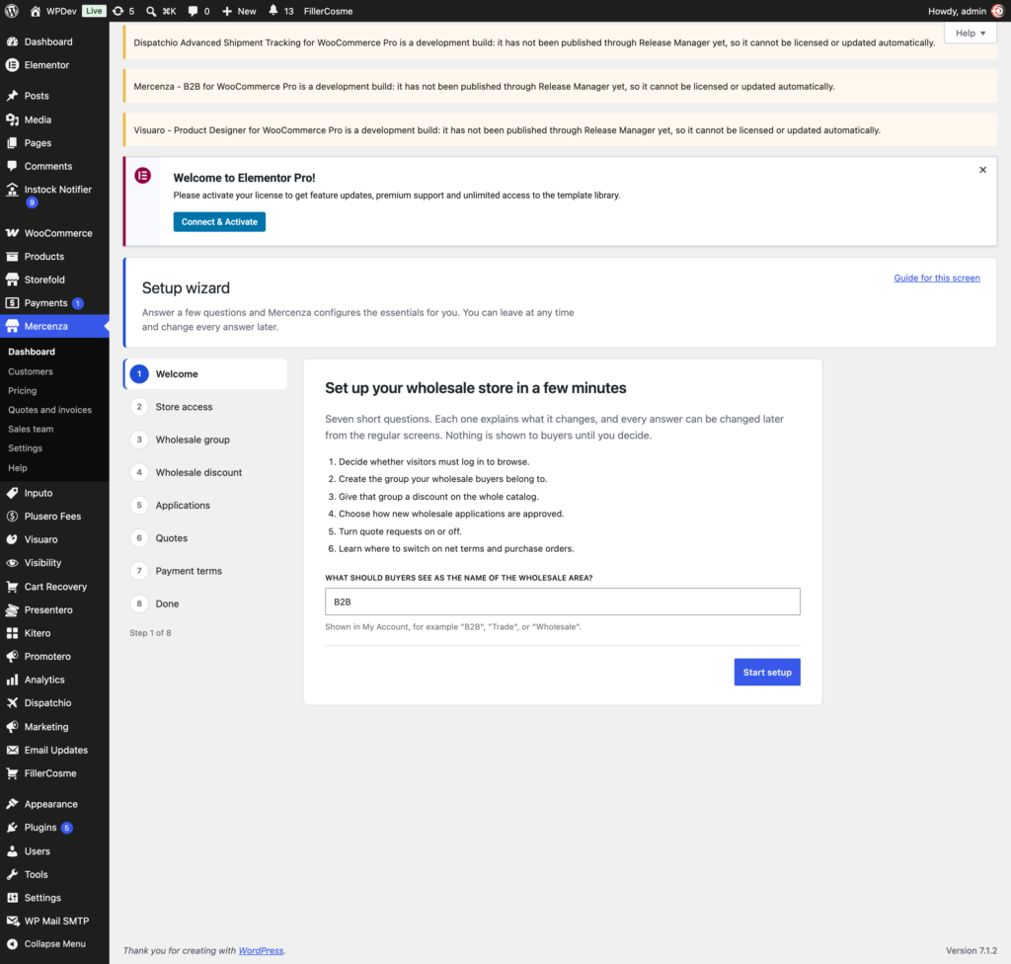Open the Users menu item

[x=55, y=851]
